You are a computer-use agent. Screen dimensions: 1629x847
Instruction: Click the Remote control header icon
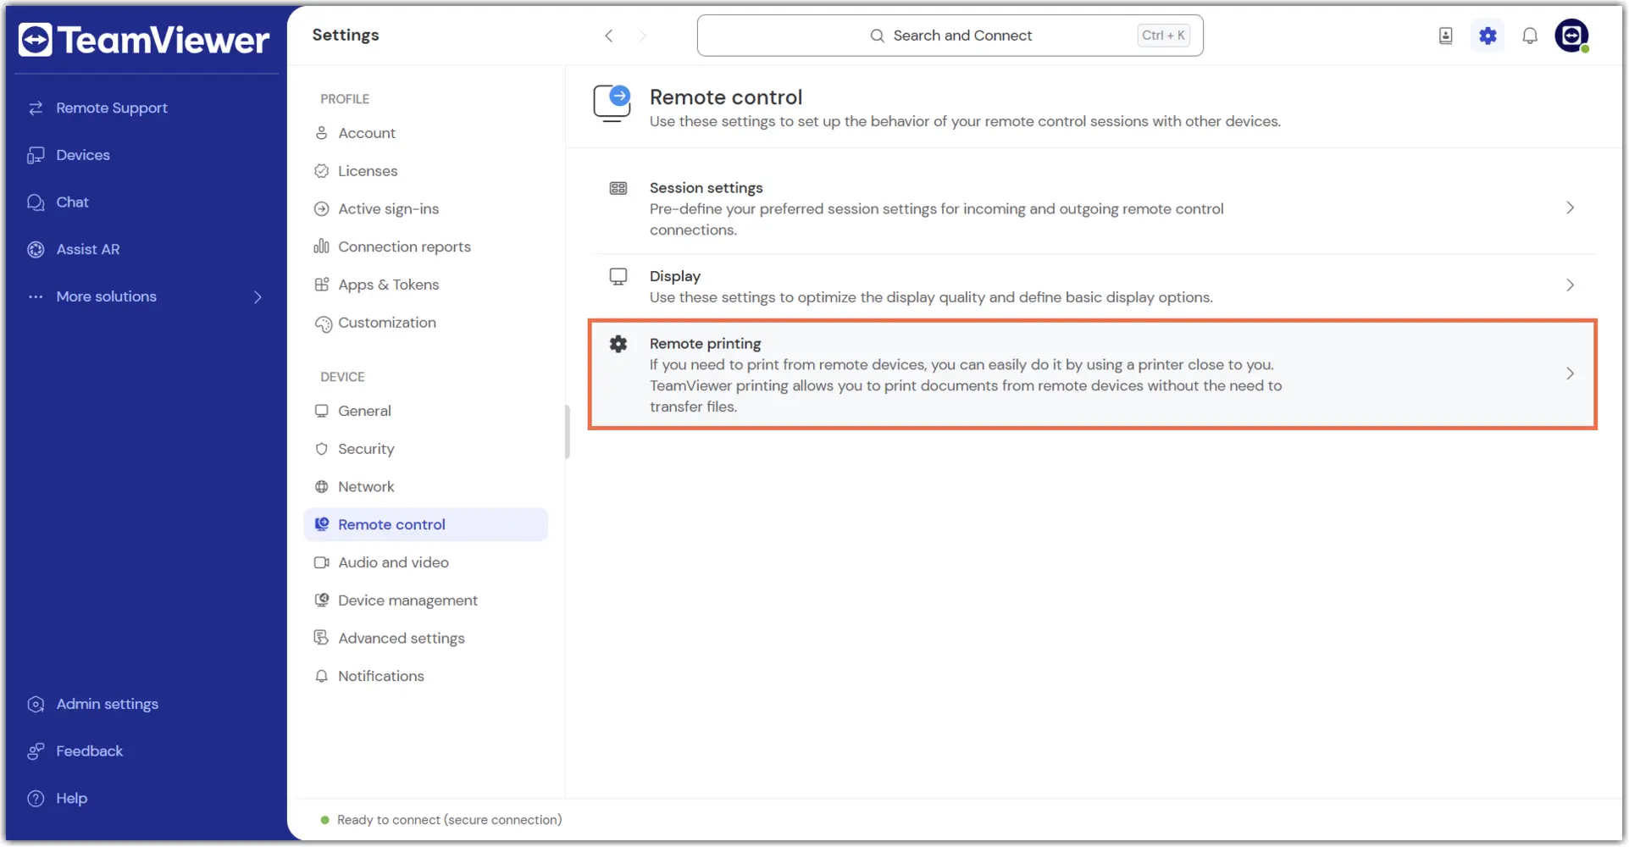(x=612, y=104)
